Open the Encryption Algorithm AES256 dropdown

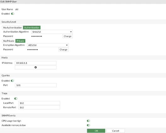48,45
